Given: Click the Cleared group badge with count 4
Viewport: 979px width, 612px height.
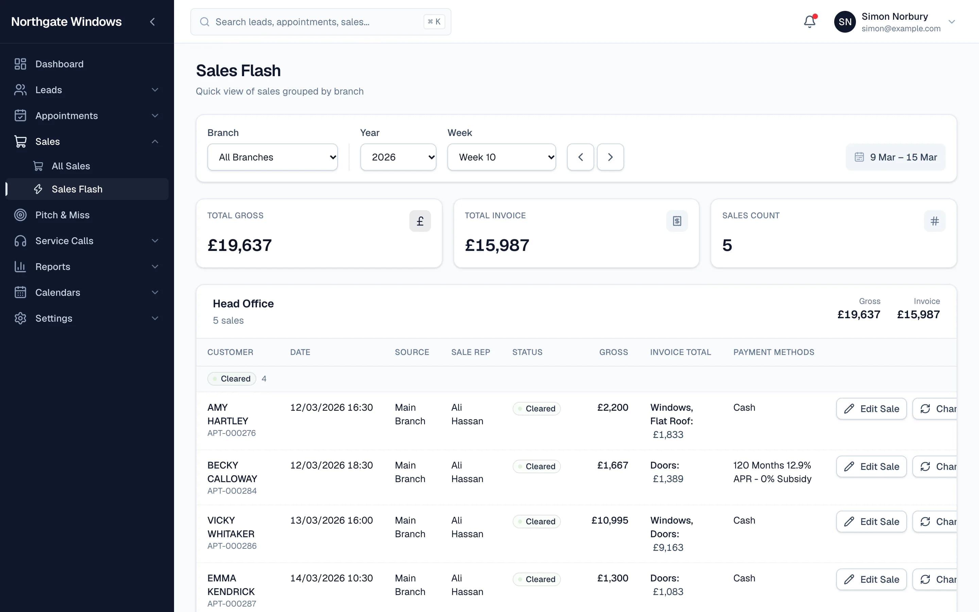Looking at the screenshot, I should coord(231,379).
